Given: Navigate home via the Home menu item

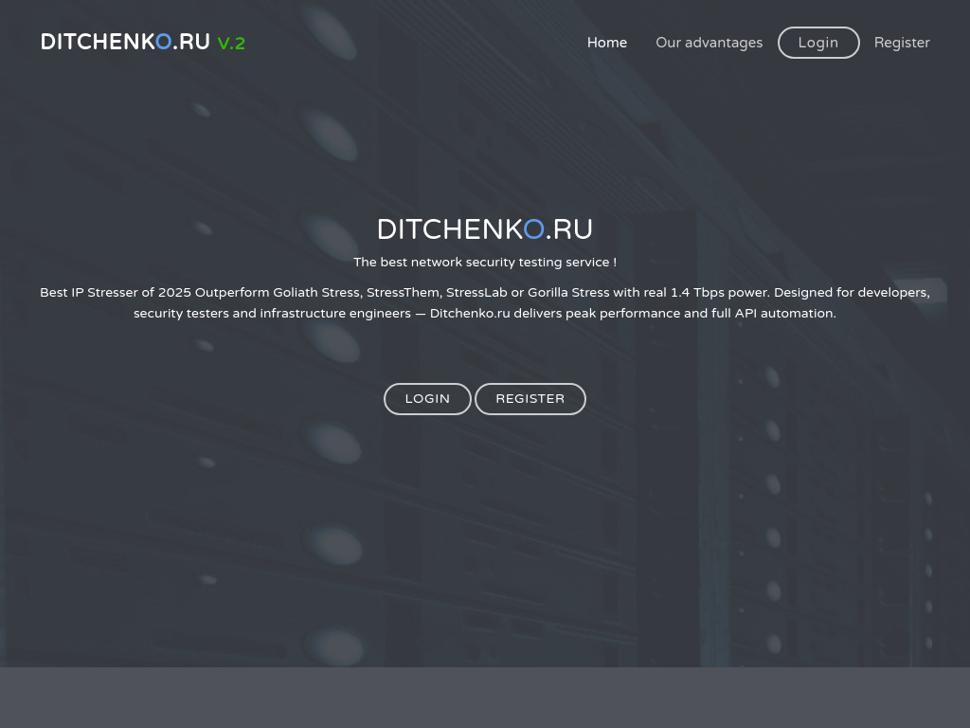Looking at the screenshot, I should click(606, 43).
